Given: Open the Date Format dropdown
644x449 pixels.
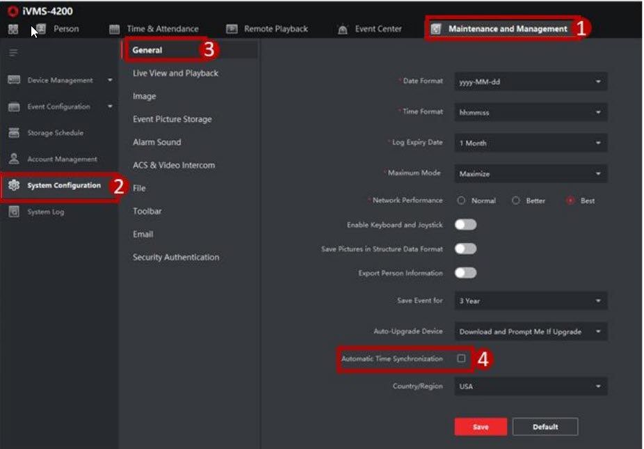Looking at the screenshot, I should [530, 82].
